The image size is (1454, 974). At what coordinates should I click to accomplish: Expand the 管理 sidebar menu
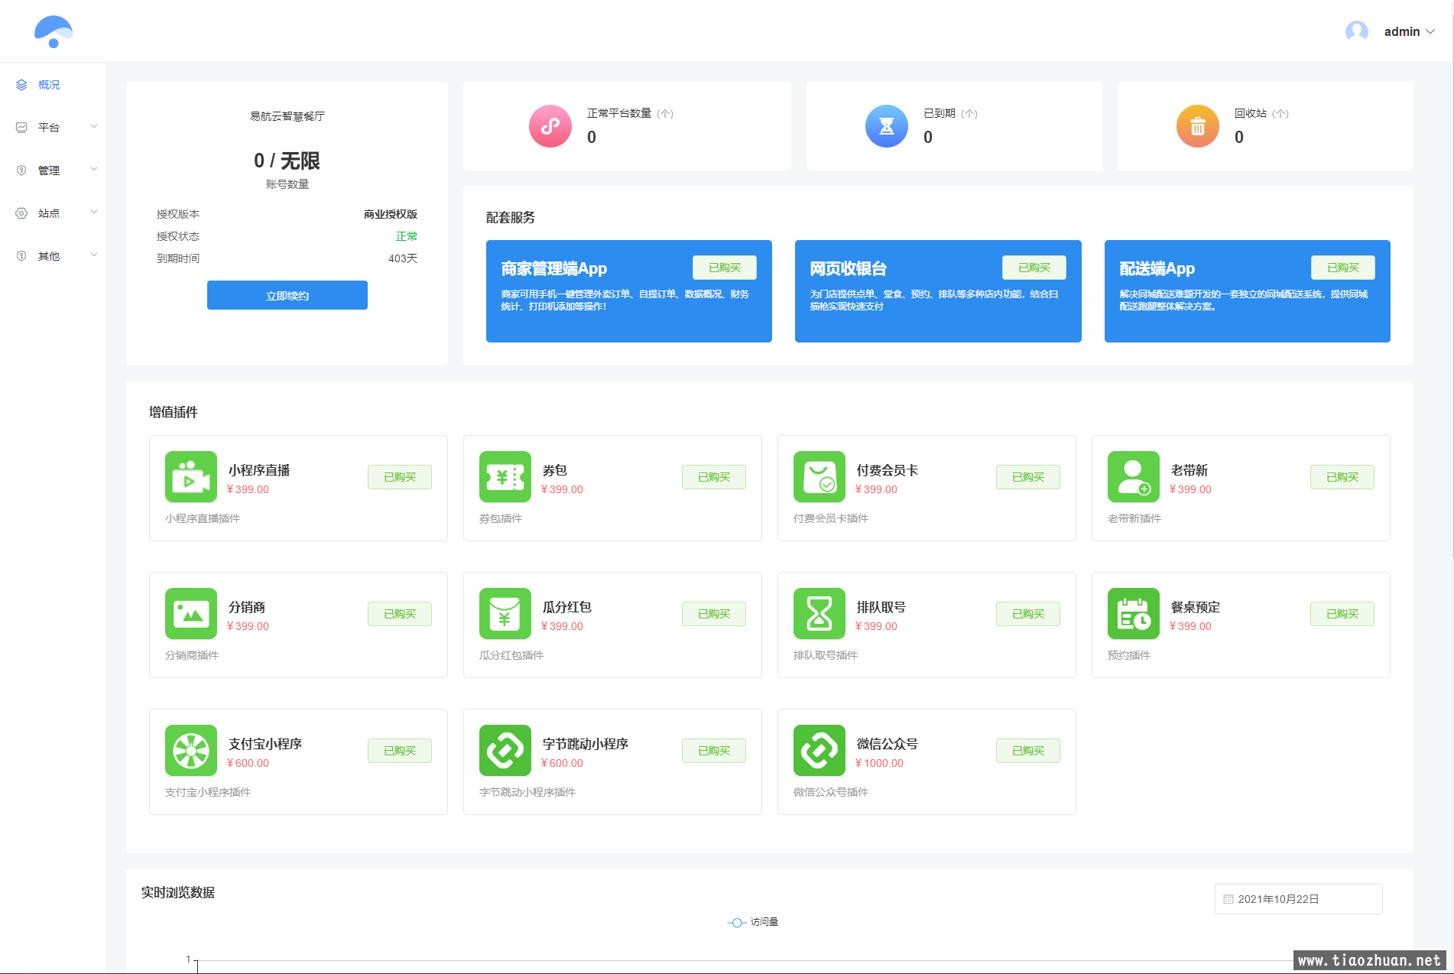[57, 170]
